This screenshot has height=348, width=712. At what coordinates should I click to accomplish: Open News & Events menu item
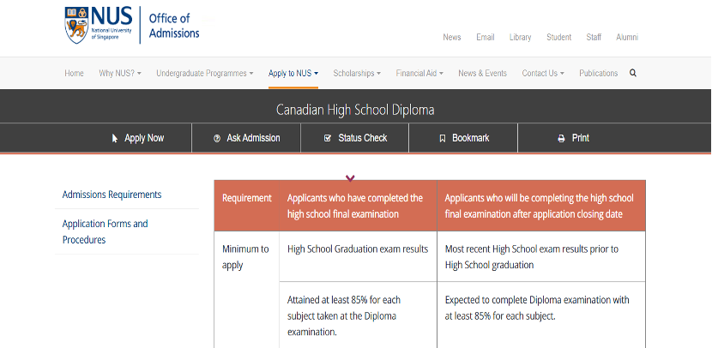coord(482,74)
